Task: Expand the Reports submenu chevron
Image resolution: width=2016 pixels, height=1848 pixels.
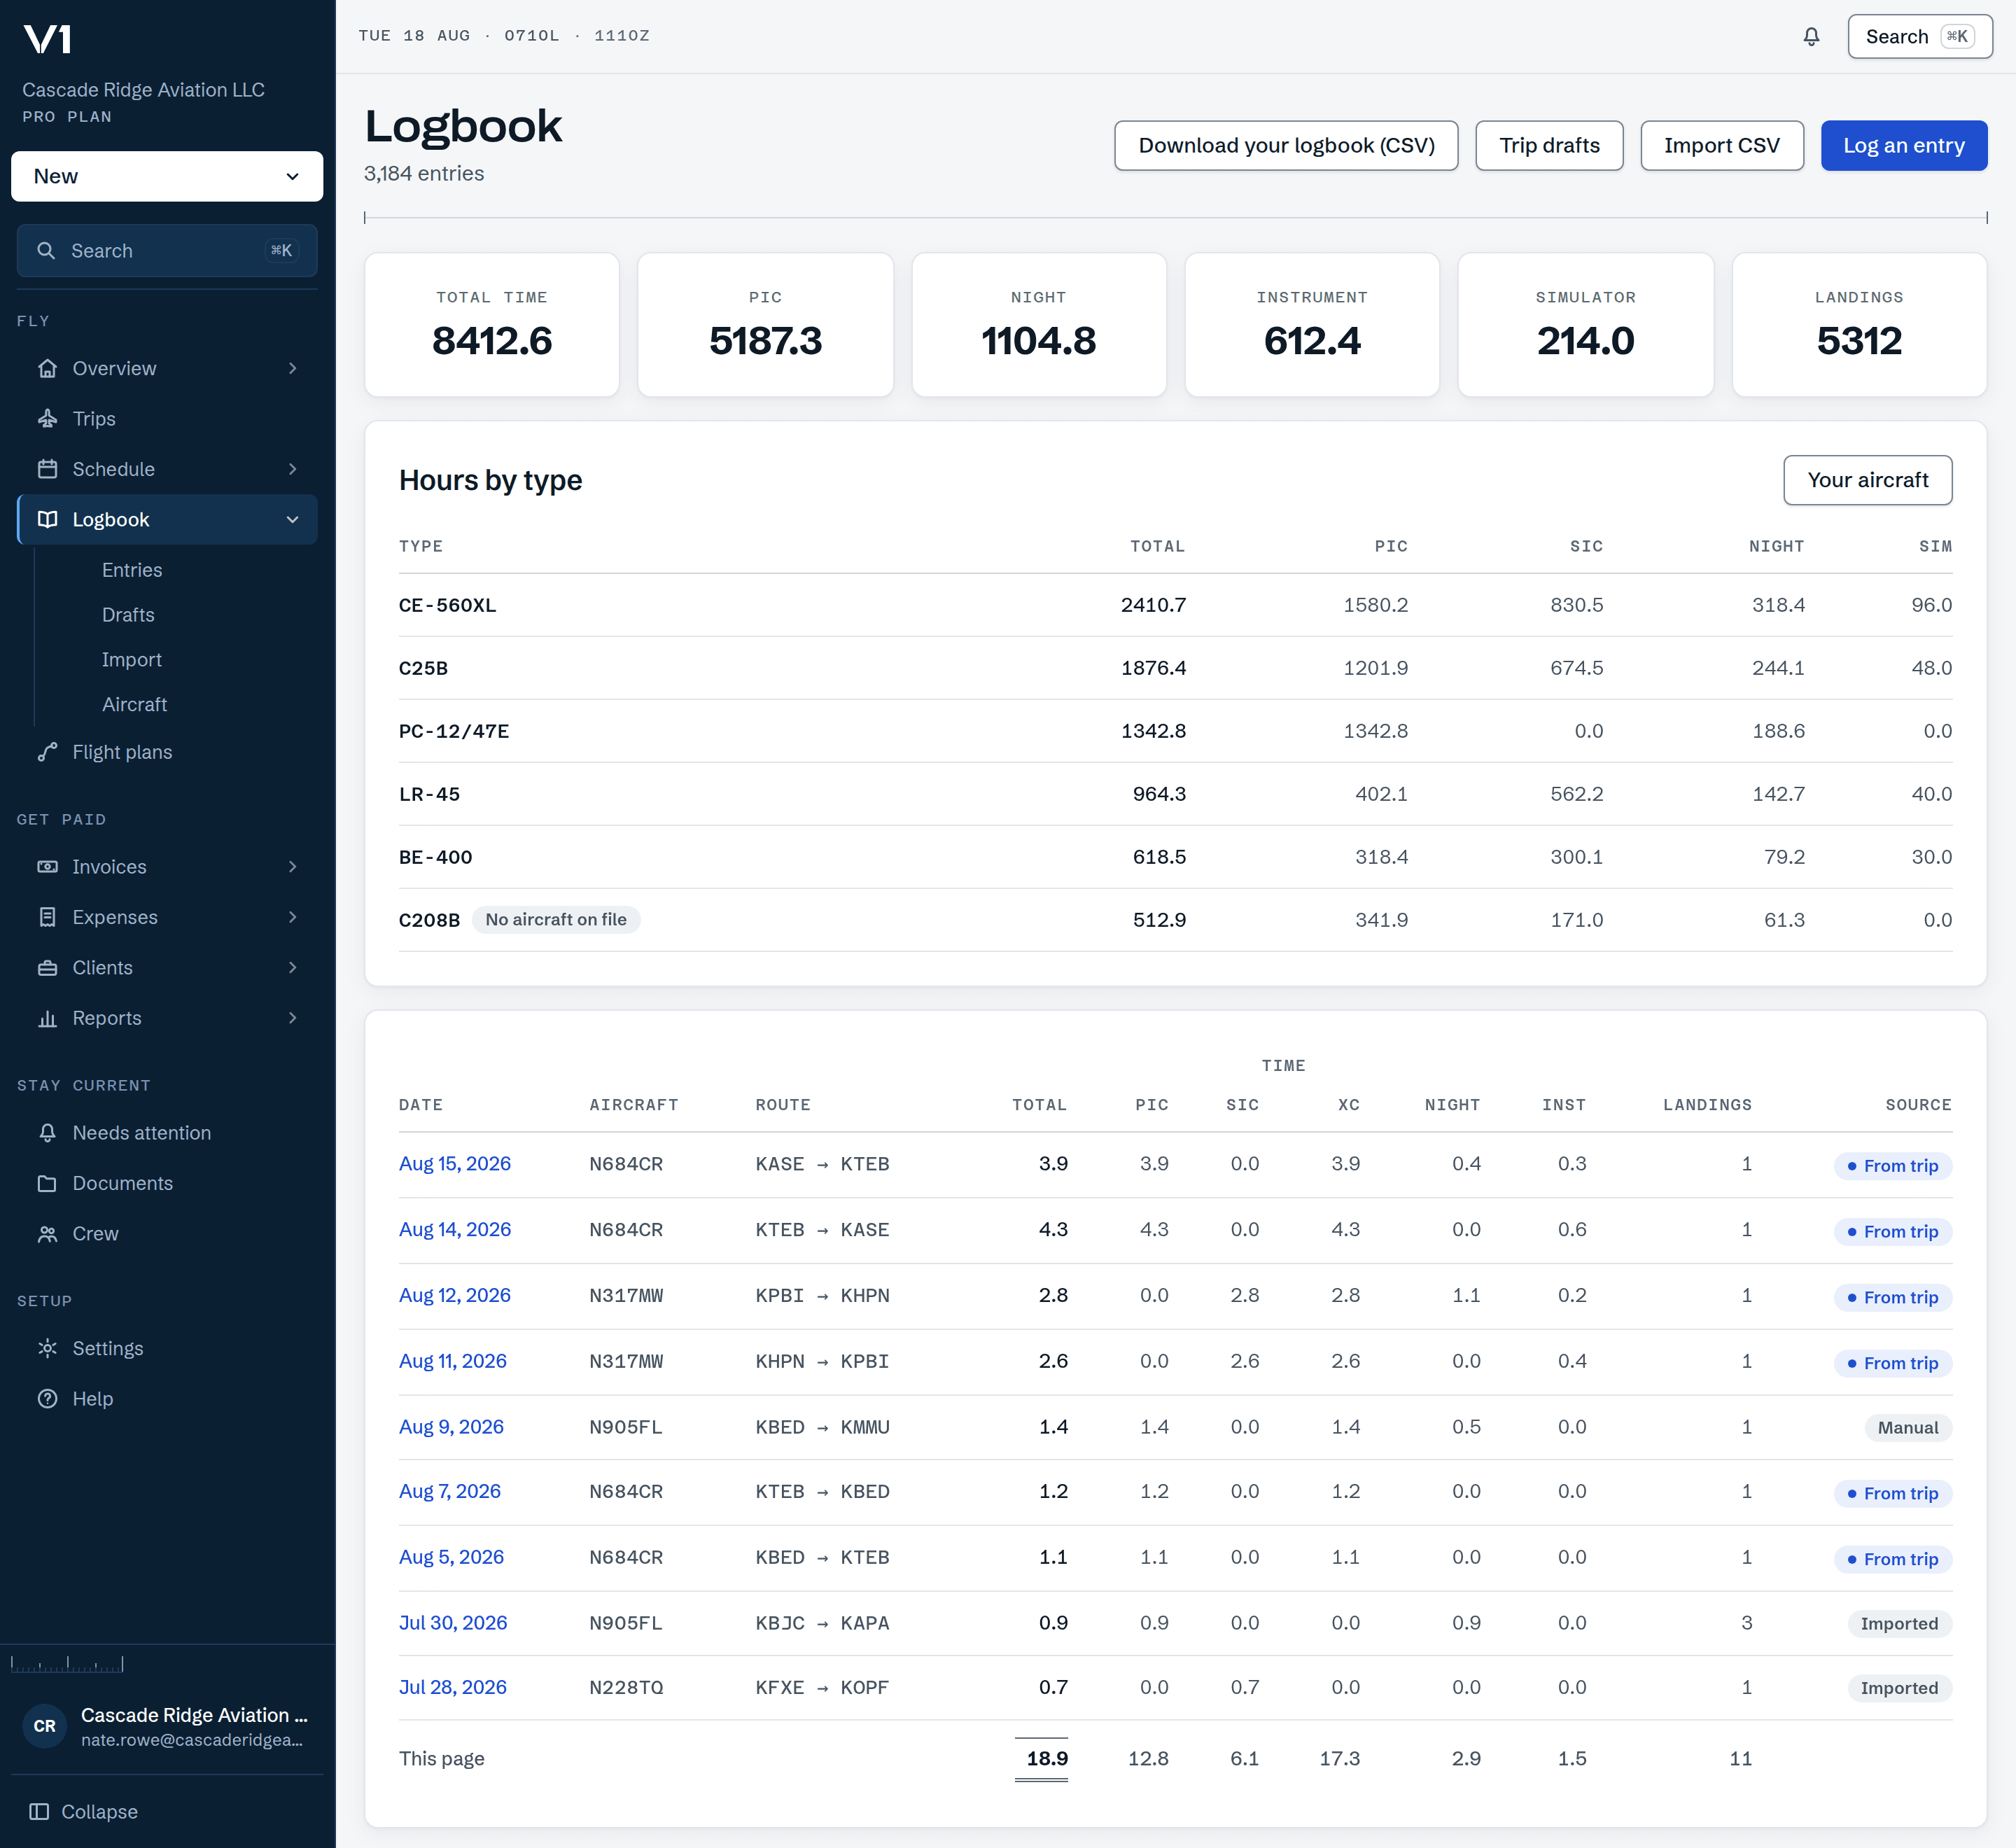Action: [x=292, y=1018]
